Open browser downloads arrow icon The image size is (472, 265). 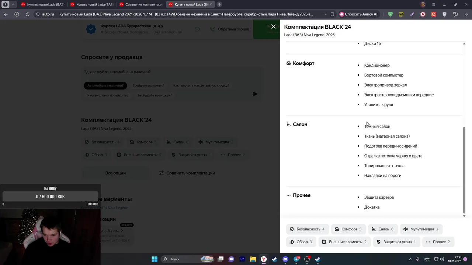tap(466, 14)
